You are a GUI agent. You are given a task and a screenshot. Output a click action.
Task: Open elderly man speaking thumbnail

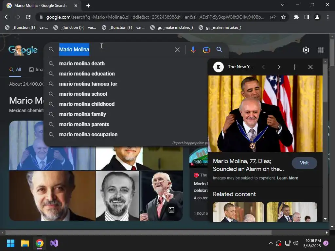pos(161,196)
